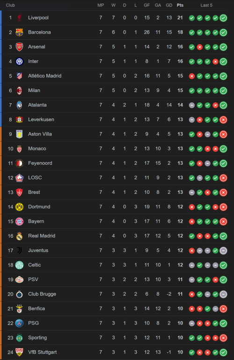Sort table by the Pts column header
The width and height of the screenshot is (234, 360).
[x=180, y=5]
